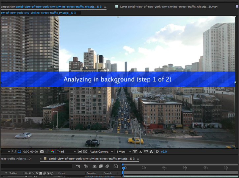Click the 06s mark on time ruler
The height and width of the screenshot is (178, 239).
pos(185,167)
